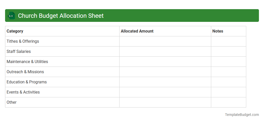Click Allocated Amount cell for Other row

(165, 102)
